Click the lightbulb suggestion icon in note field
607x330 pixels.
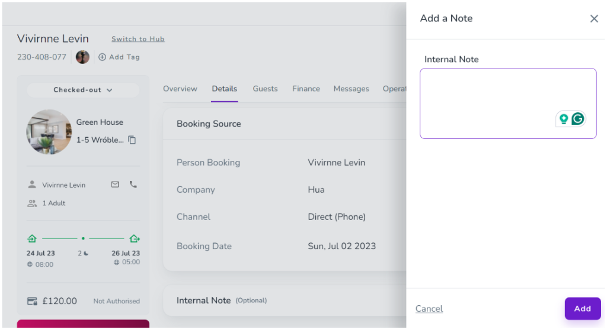(564, 119)
